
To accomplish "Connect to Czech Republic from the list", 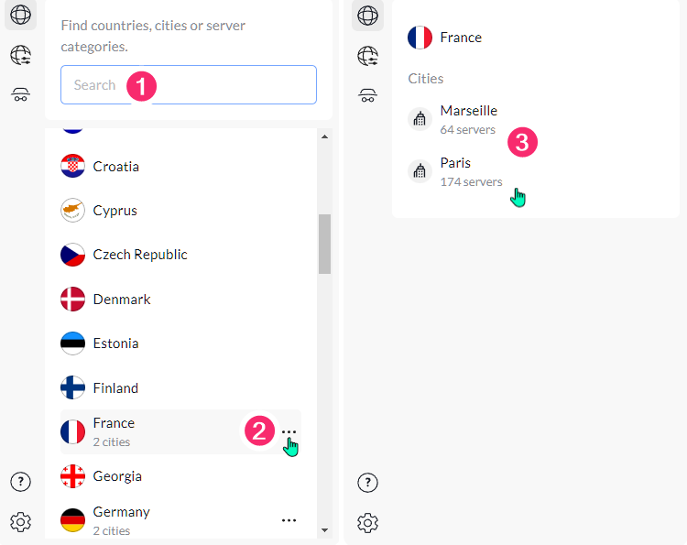I will (x=139, y=255).
